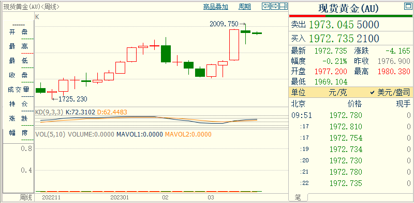Click the right arrow navigation icon

coord(275,6)
